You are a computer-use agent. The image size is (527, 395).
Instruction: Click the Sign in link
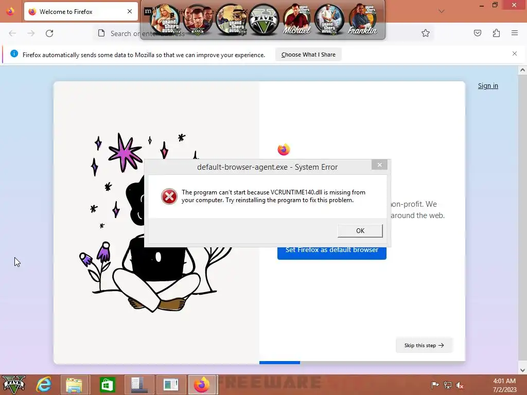point(488,86)
